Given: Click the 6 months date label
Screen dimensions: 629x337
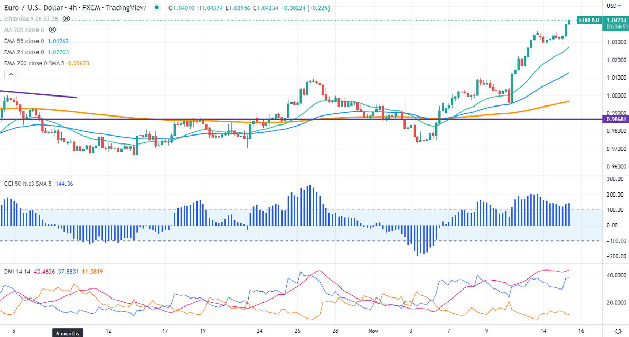Looking at the screenshot, I should [x=67, y=333].
